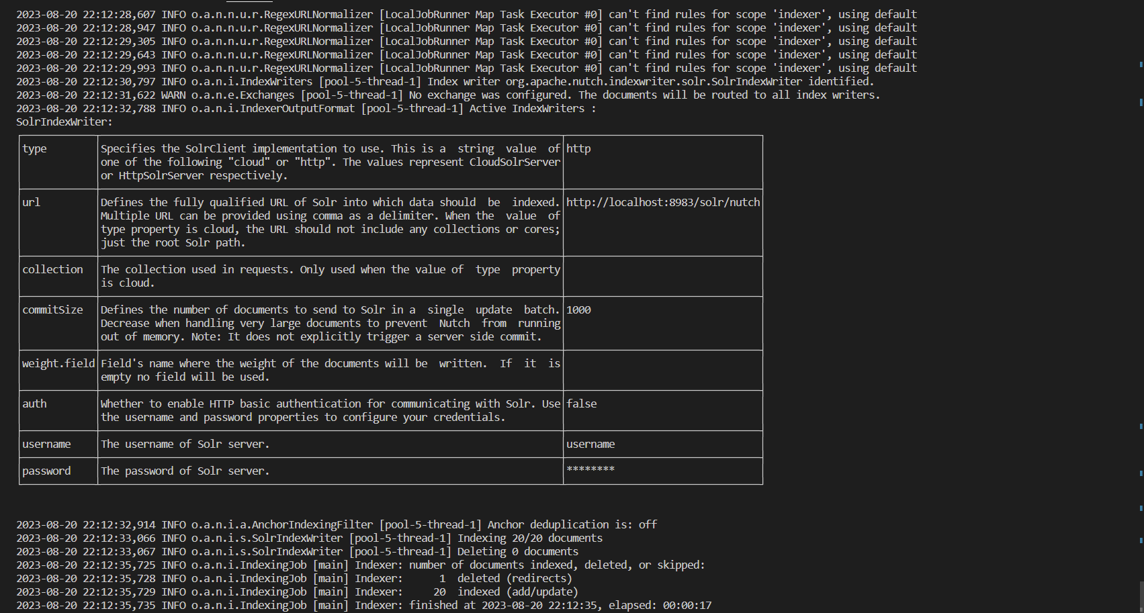Click the masked password value asterisks
The height and width of the screenshot is (613, 1144).
590,469
